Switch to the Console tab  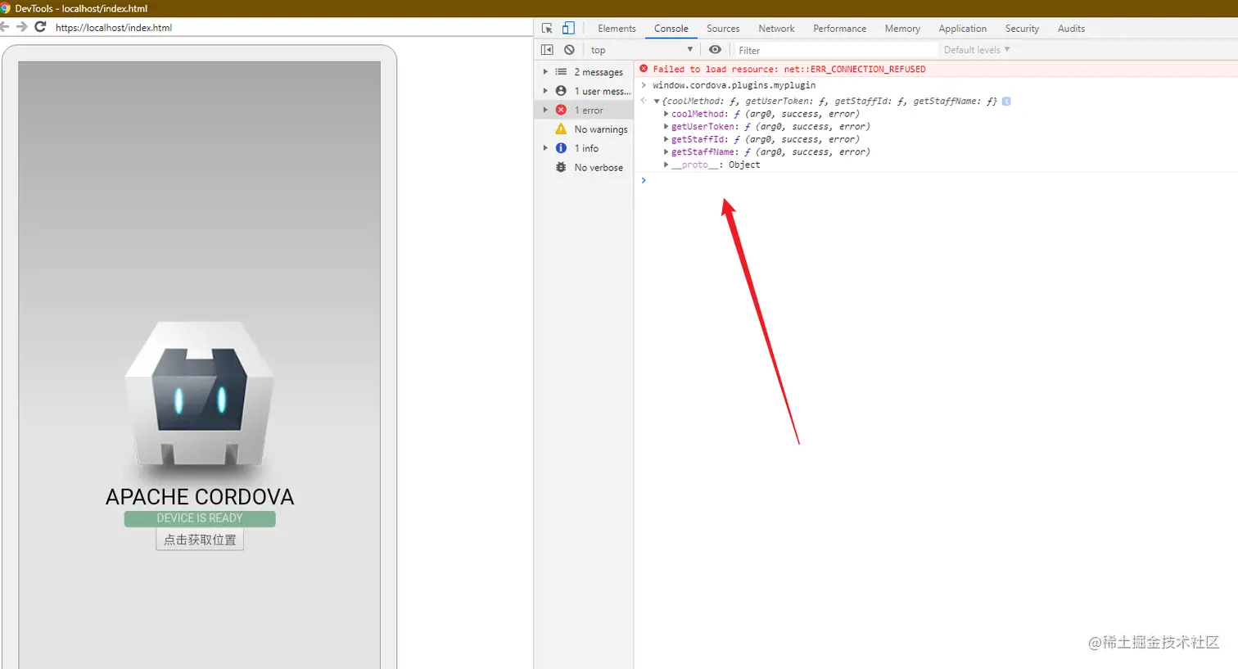click(671, 29)
